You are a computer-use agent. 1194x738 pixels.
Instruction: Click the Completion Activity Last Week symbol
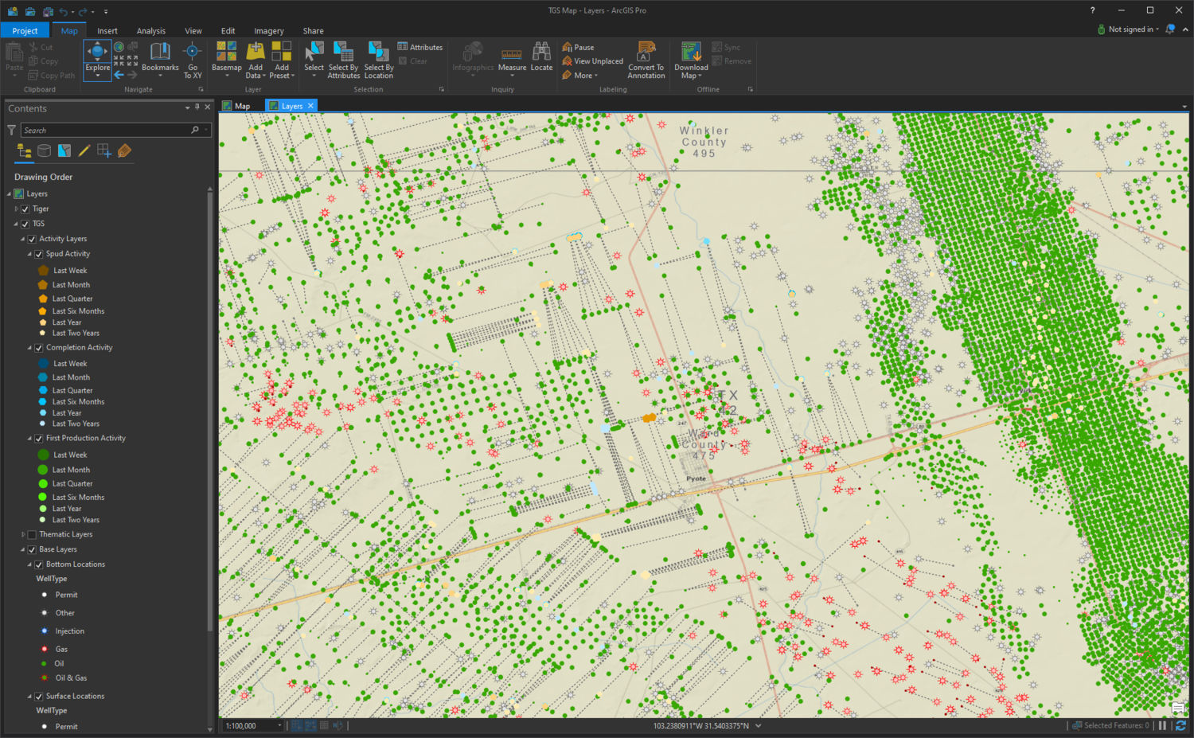click(44, 364)
